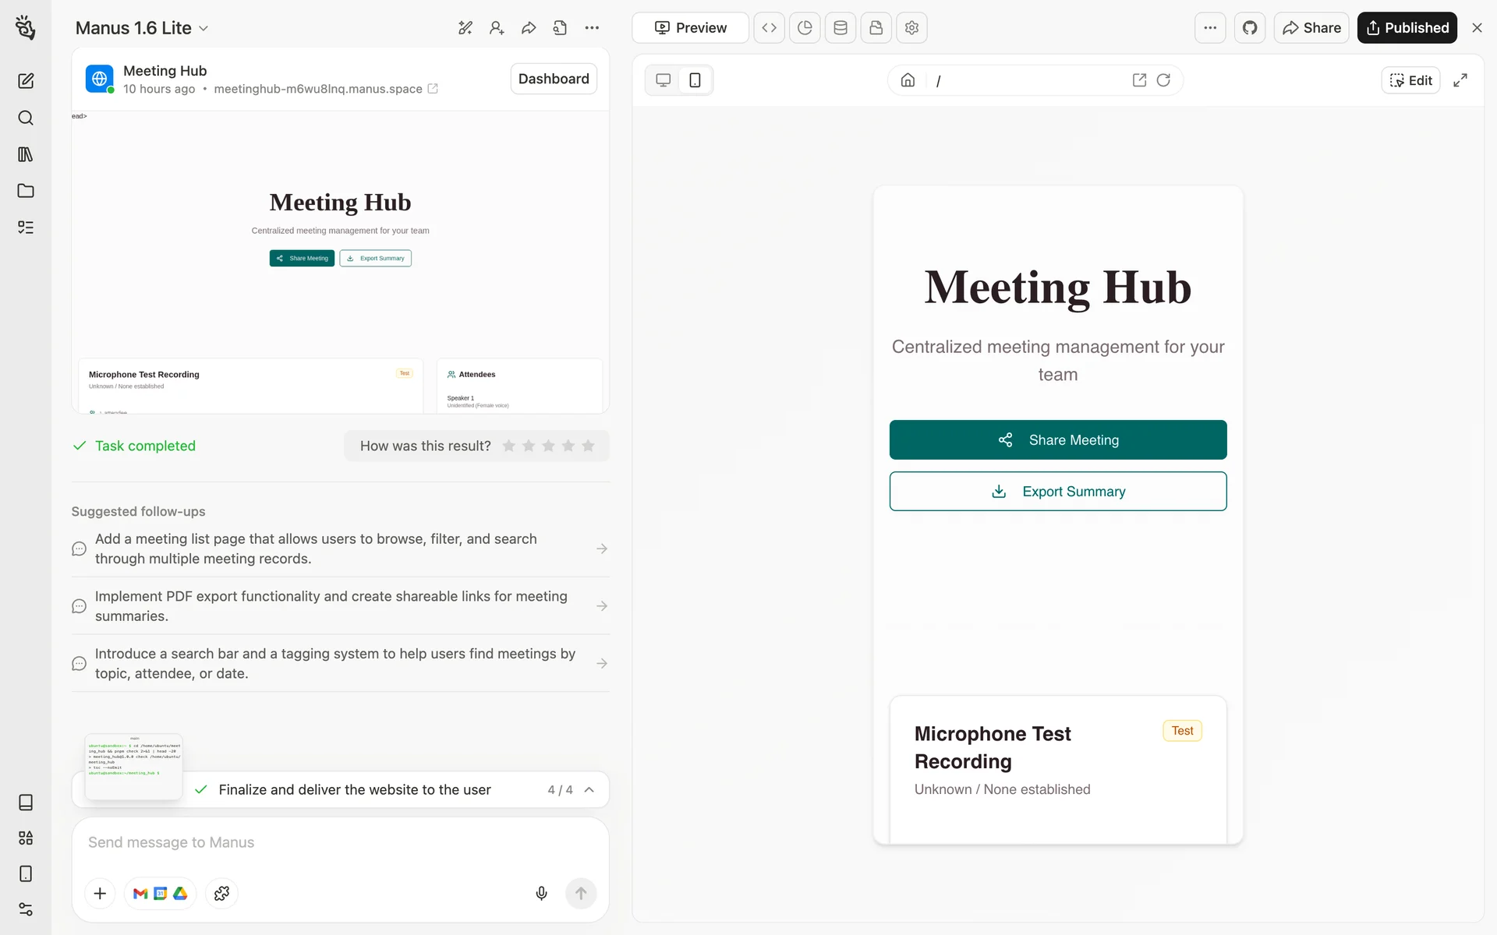The image size is (1497, 935).
Task: Click the Send message to Manus field
Action: [x=340, y=842]
